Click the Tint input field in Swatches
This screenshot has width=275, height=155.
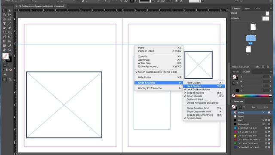click(261, 107)
